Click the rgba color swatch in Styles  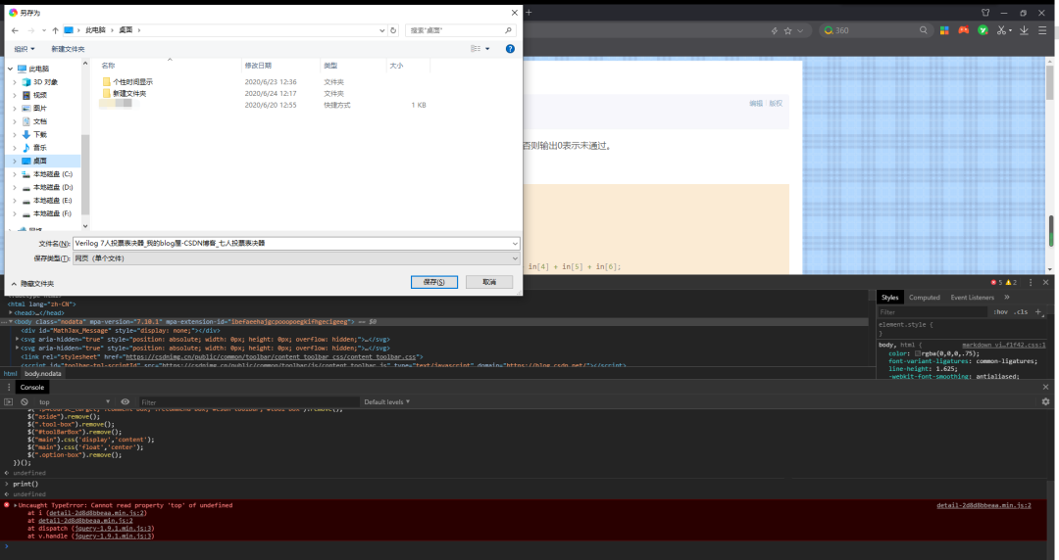[x=918, y=353]
